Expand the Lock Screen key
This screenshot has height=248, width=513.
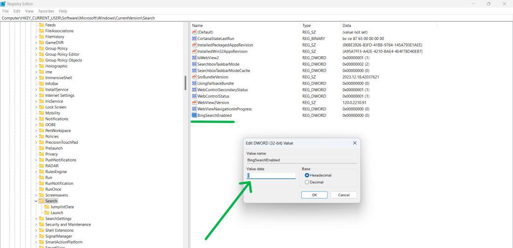[36, 107]
